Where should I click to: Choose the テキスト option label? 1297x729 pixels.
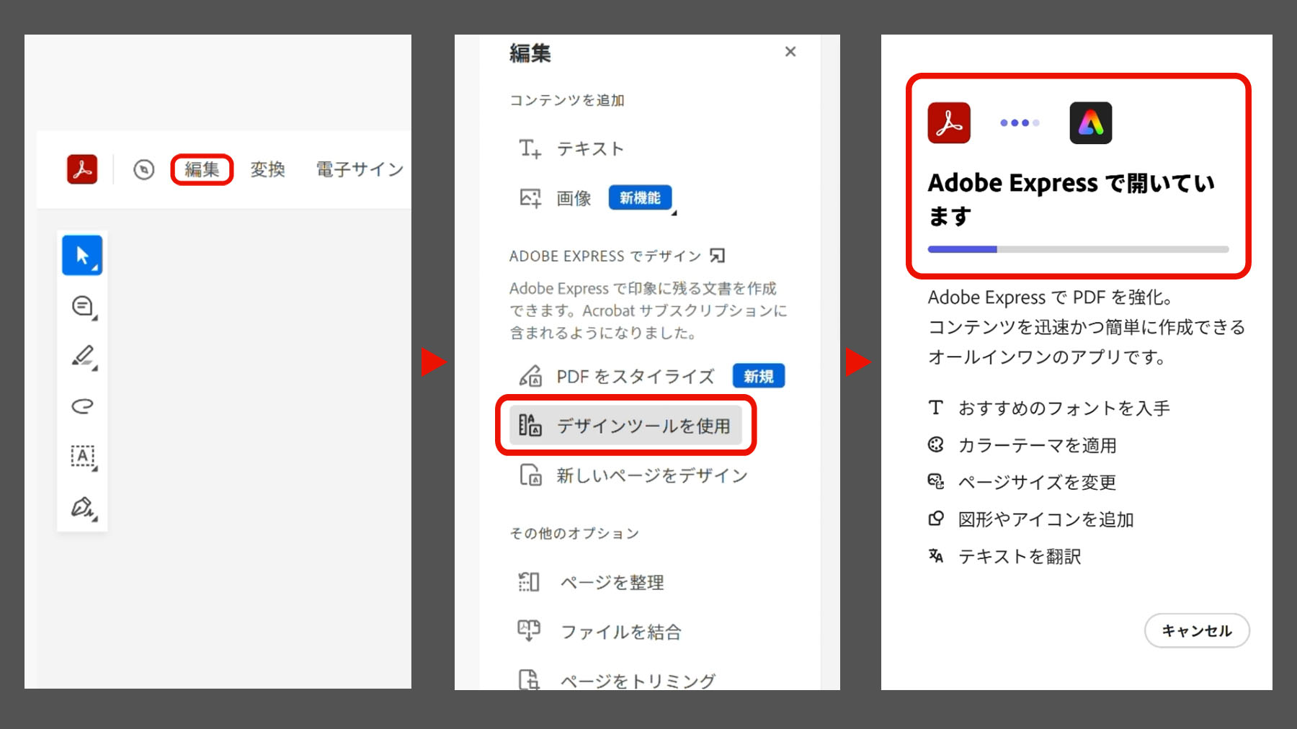589,148
